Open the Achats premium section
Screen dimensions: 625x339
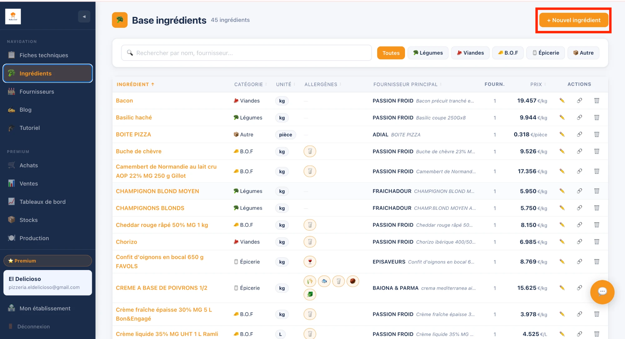coord(47,165)
